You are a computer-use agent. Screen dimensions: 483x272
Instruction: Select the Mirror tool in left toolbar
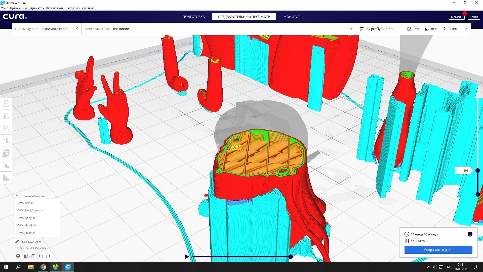(6, 141)
